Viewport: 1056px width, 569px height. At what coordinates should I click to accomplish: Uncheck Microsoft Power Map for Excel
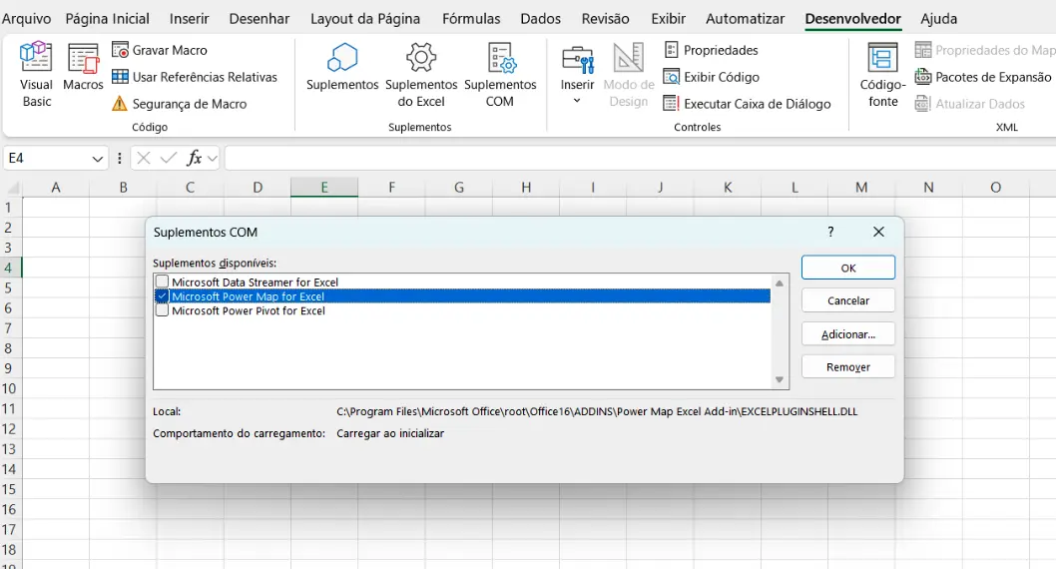(x=163, y=296)
